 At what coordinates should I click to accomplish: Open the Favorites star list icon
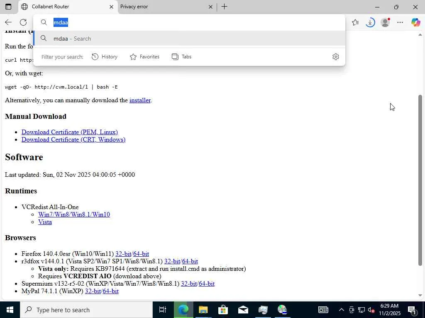tap(355, 22)
